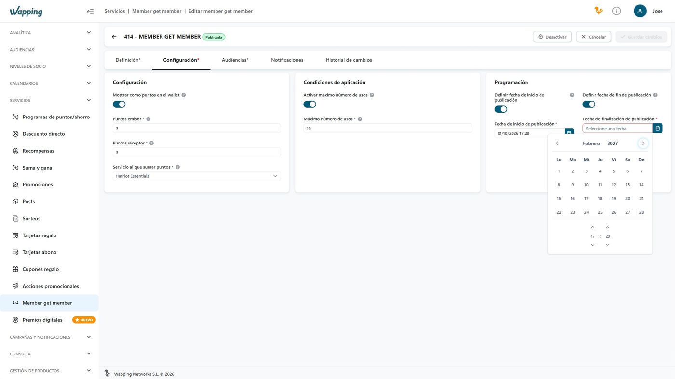675x379 pixels.
Task: Expand the Consulta sidebar section
Action: pos(50,354)
